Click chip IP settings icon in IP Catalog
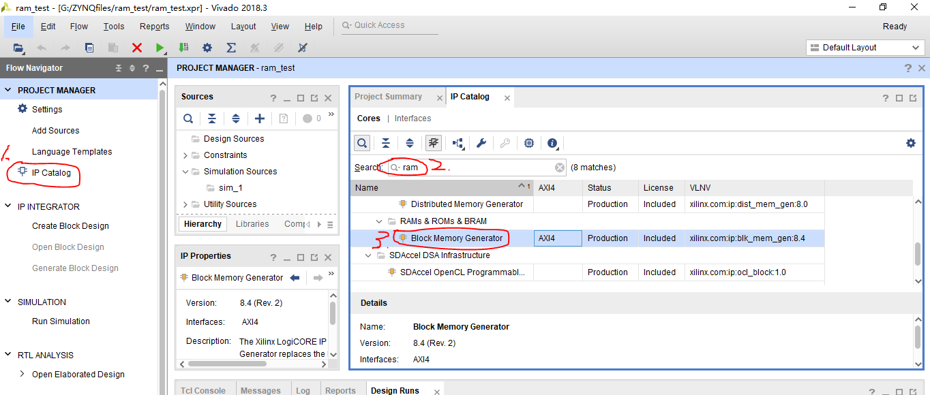 pyautogui.click(x=528, y=143)
